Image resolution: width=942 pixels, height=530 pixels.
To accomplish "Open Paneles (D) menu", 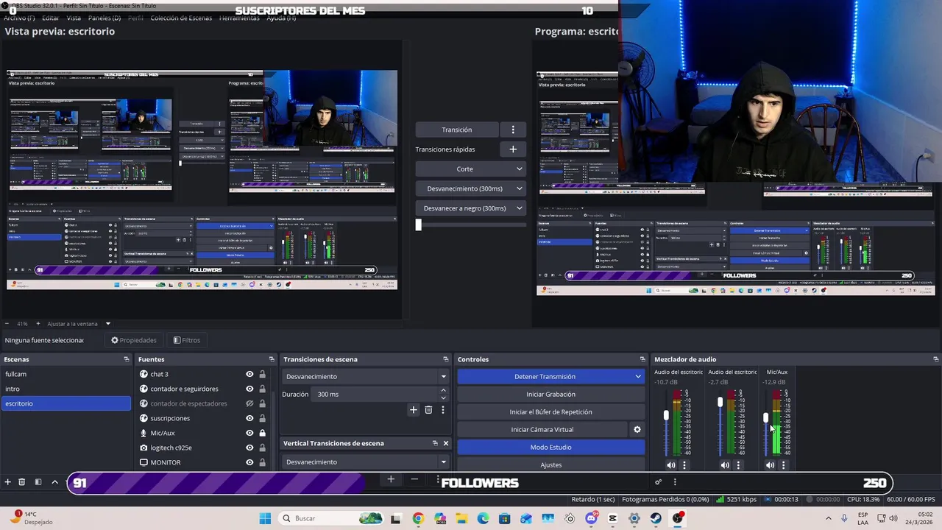I will [104, 18].
